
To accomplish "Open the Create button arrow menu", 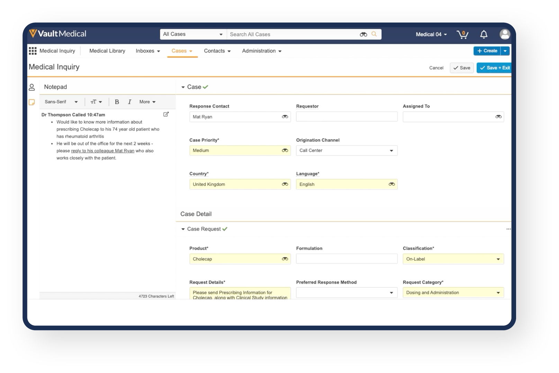I will click(505, 51).
